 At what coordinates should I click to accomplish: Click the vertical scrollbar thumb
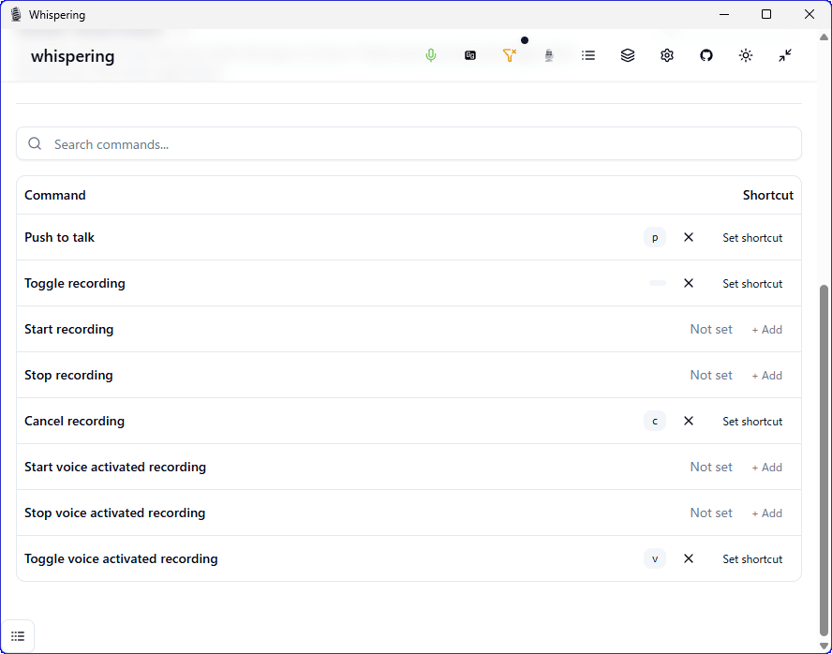[x=824, y=450]
